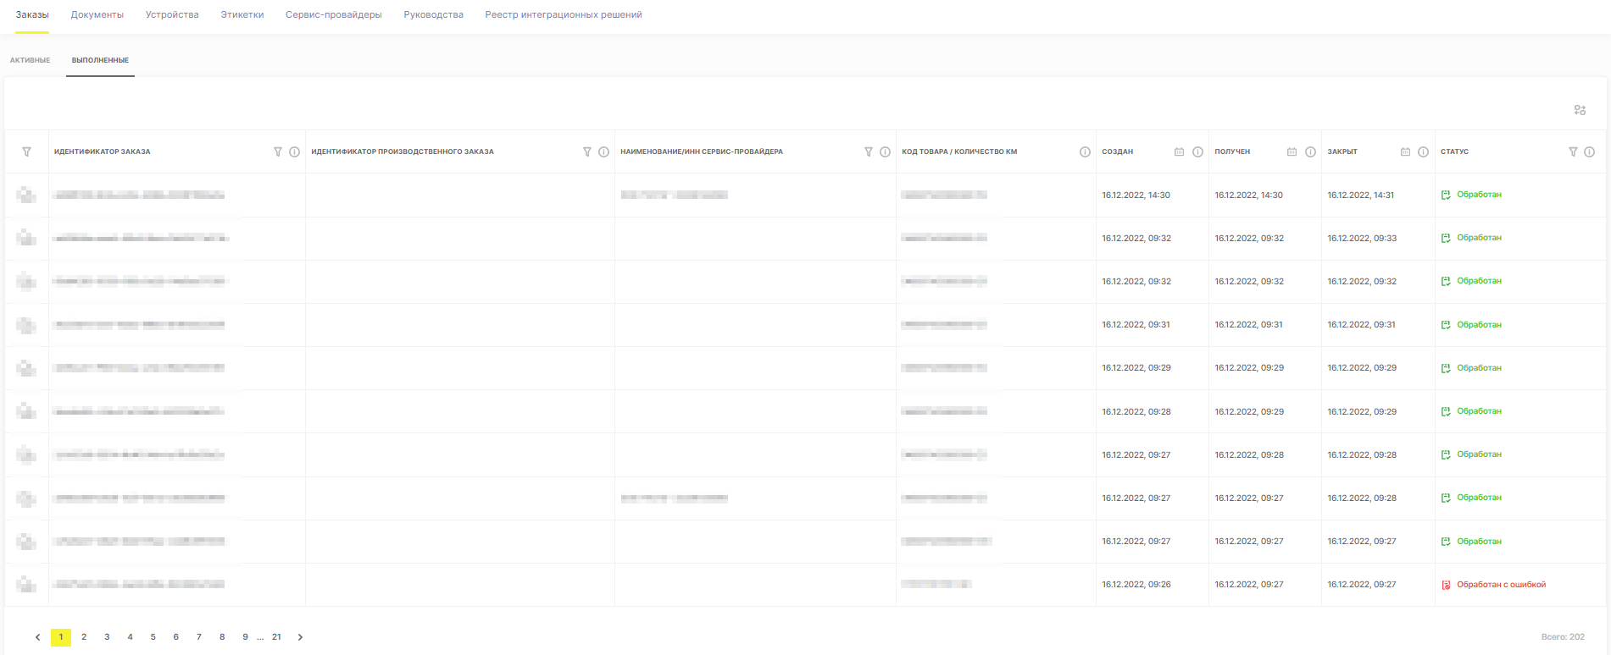
Task: Show info for the Статус column
Action: pyautogui.click(x=1589, y=152)
